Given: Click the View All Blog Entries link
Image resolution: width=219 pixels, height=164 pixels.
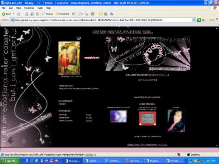Looking at the screenshot, I should point(148,80).
